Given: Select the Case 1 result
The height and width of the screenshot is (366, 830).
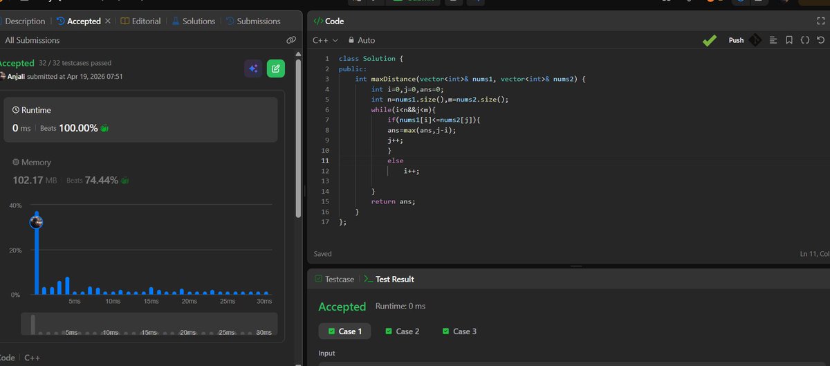Looking at the screenshot, I should (344, 331).
